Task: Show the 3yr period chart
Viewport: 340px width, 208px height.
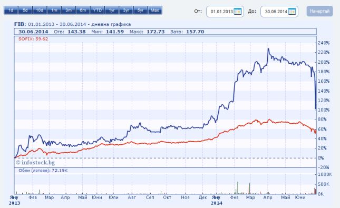Action: click(x=126, y=10)
